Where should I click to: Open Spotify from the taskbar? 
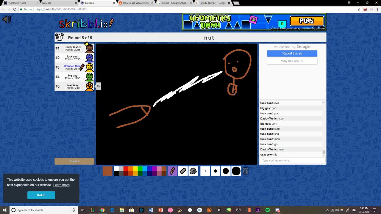coord(268,210)
